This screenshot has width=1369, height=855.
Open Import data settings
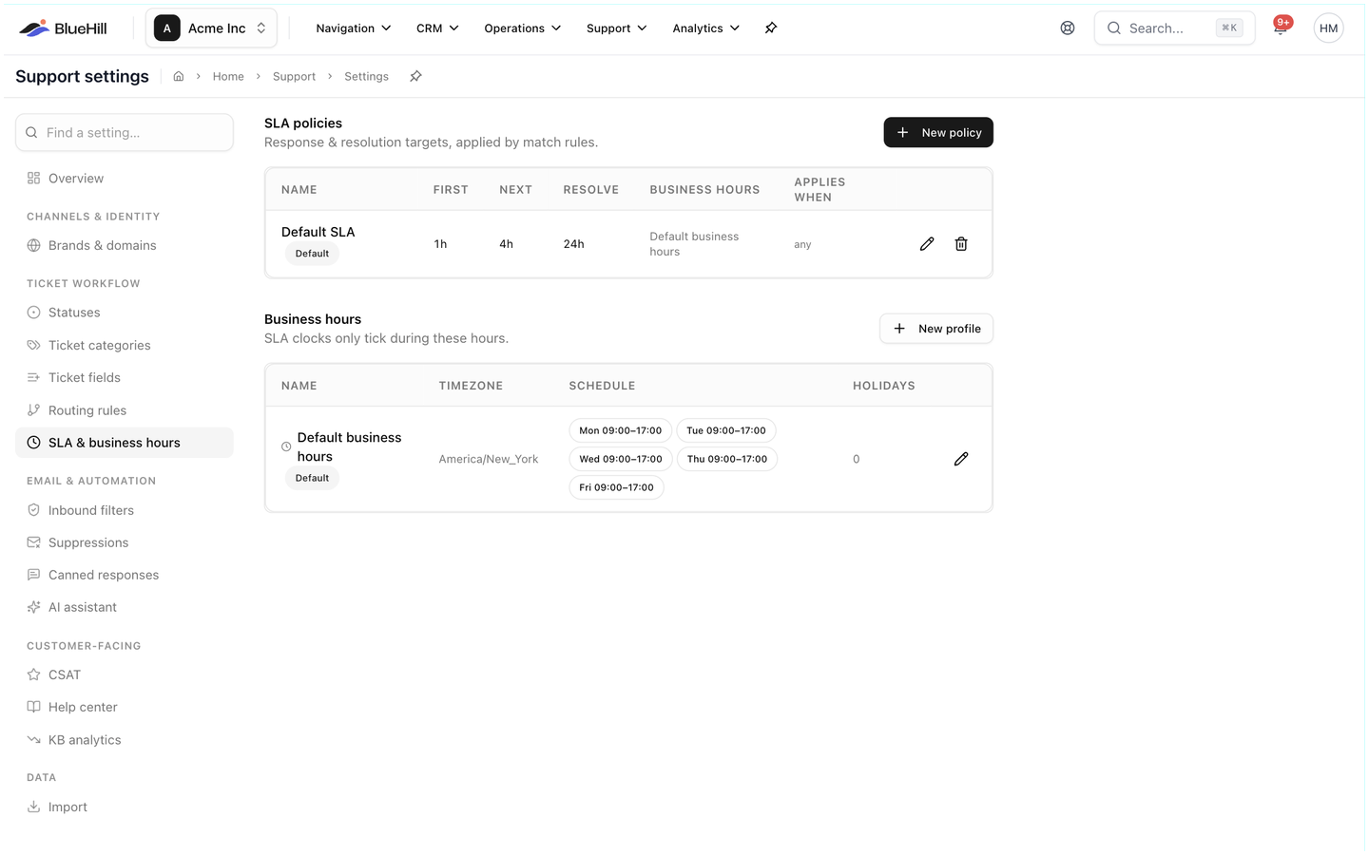point(125,807)
